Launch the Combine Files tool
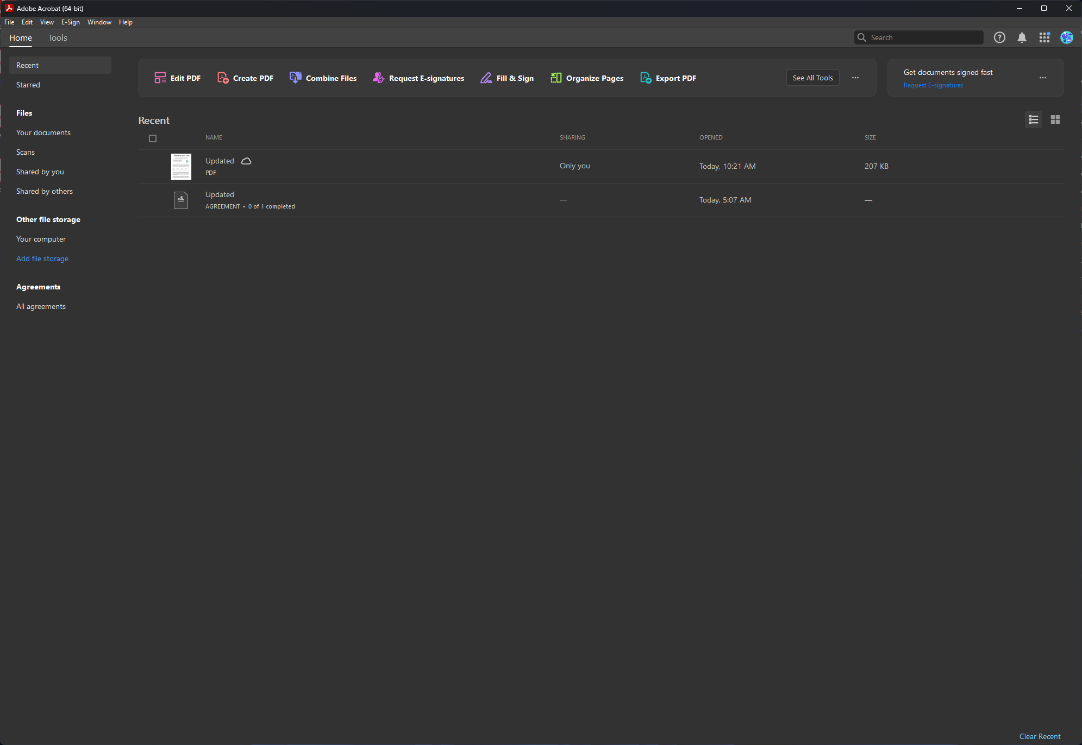 (323, 78)
